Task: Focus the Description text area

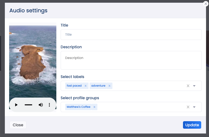Action: [x=131, y=60]
